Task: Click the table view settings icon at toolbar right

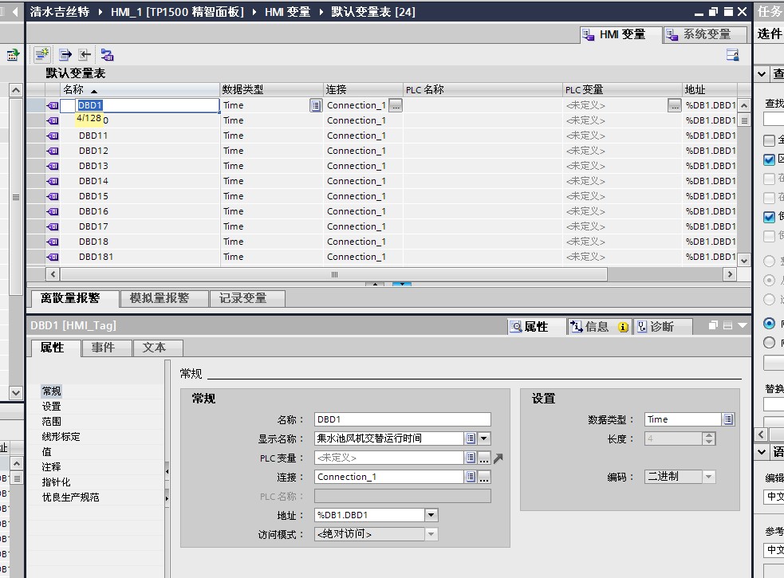Action: [732, 55]
